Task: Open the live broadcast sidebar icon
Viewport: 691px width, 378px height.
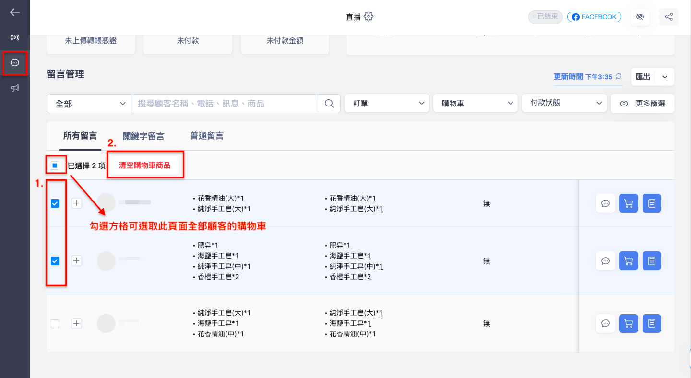Action: 15,37
